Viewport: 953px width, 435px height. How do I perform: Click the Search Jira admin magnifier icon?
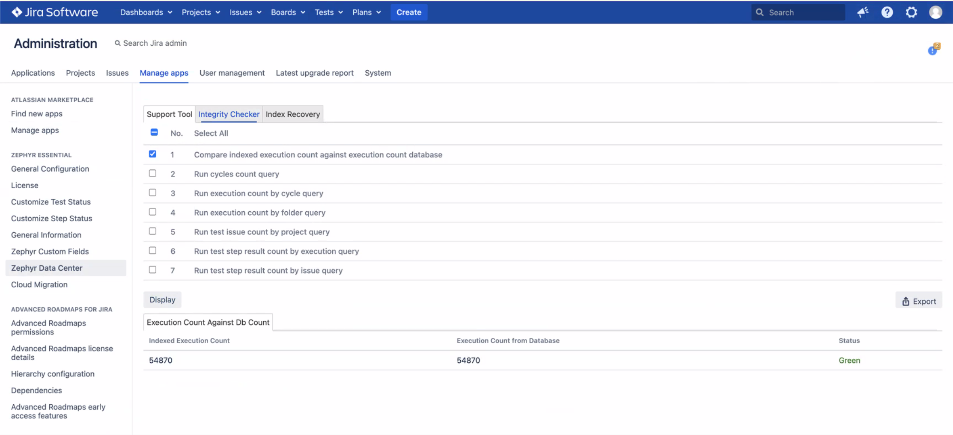click(x=117, y=43)
